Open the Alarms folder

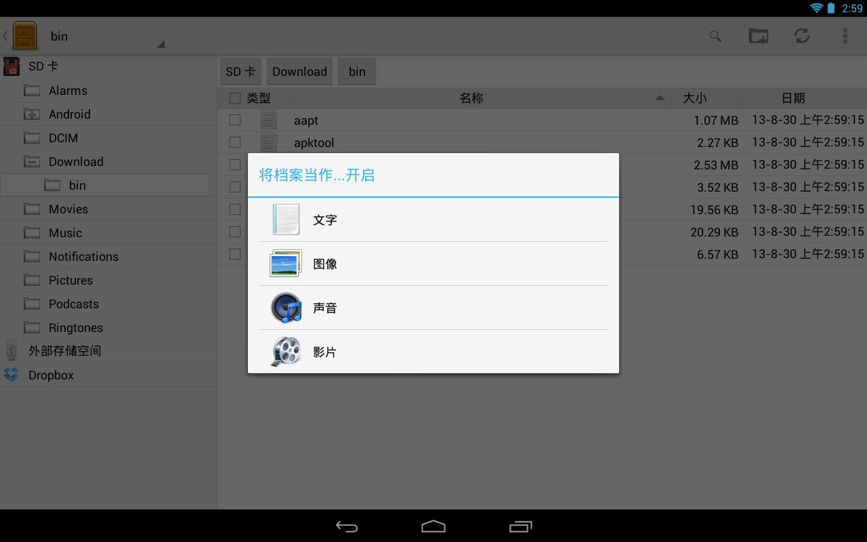pos(108,90)
